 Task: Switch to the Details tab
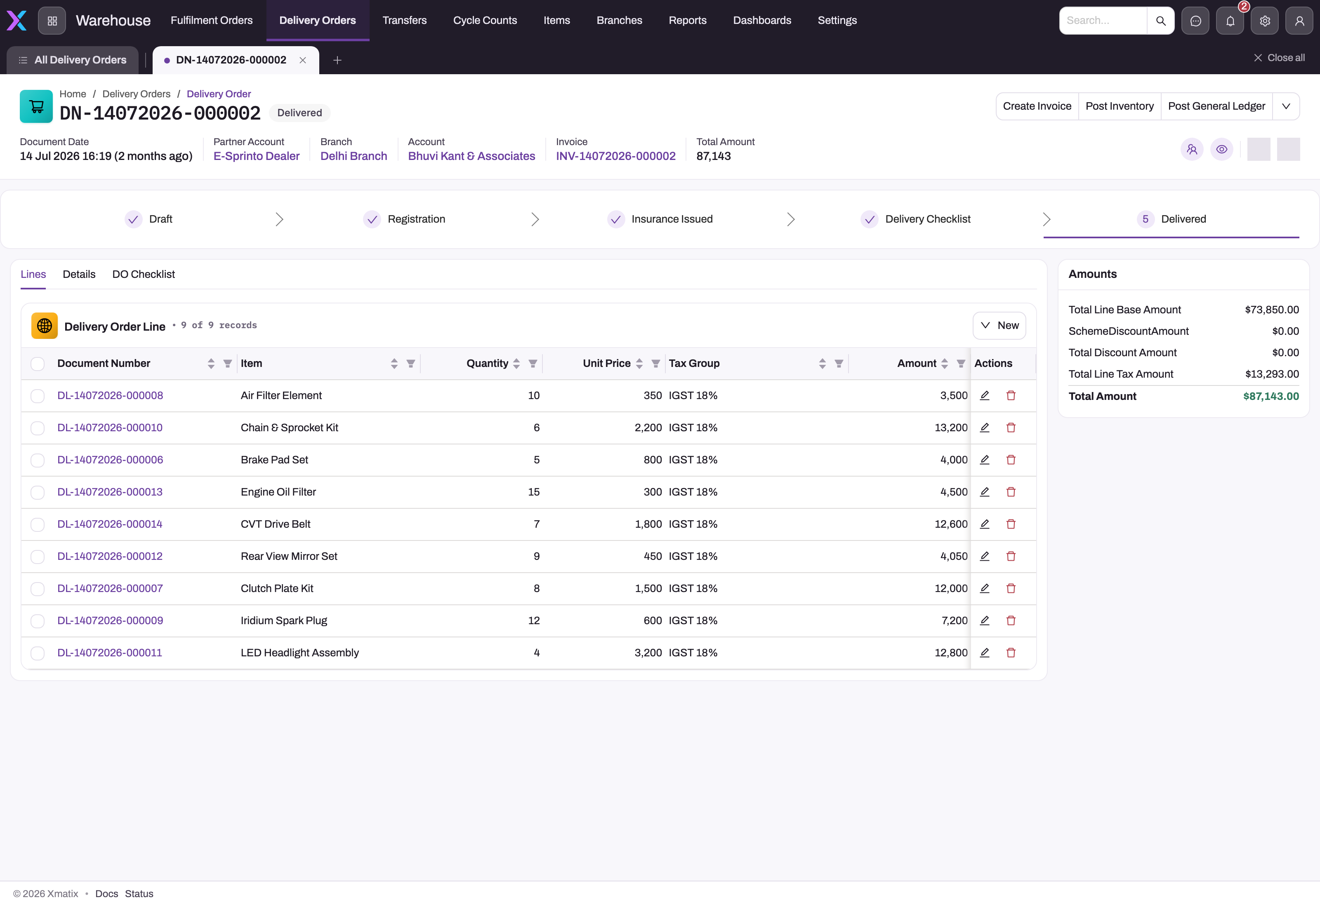79,275
